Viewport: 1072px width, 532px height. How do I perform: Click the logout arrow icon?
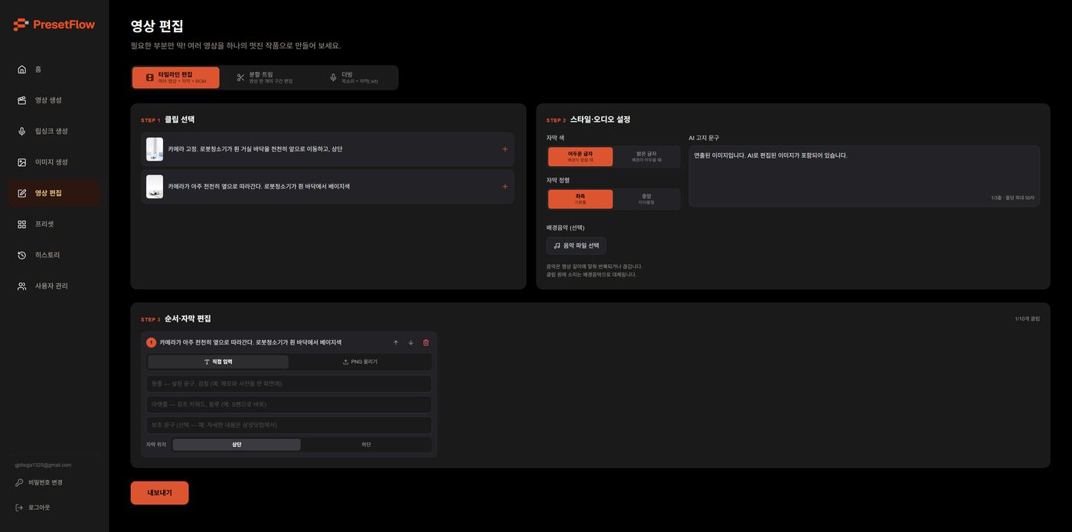pyautogui.click(x=19, y=508)
